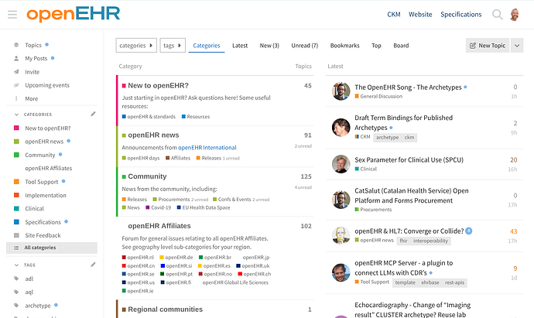Select Implementation in sidebar categories

(x=46, y=196)
